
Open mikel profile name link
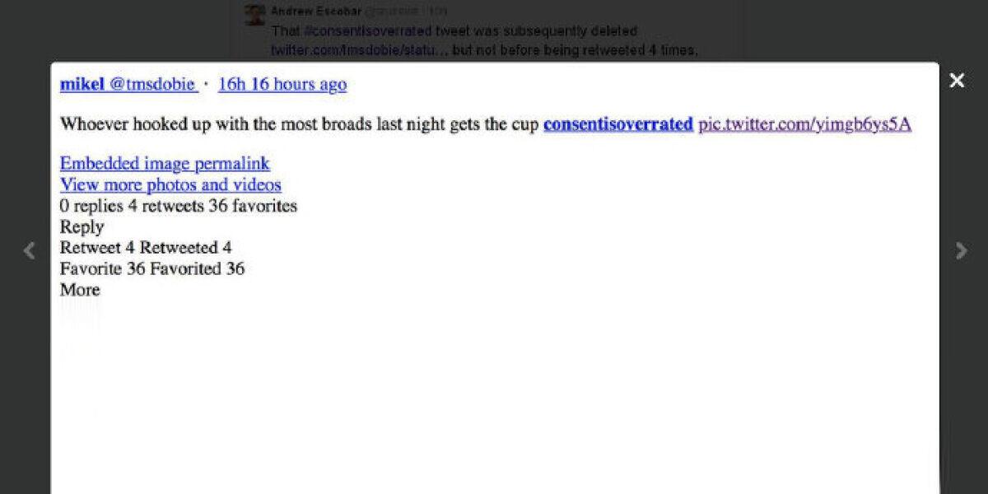(x=82, y=84)
